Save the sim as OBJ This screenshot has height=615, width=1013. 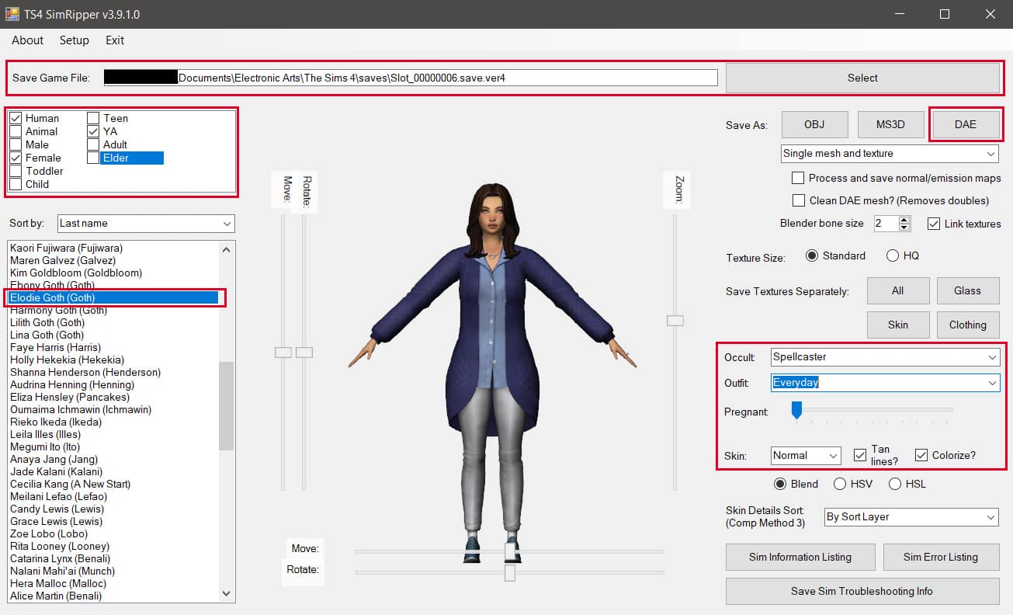(x=814, y=124)
